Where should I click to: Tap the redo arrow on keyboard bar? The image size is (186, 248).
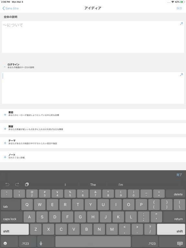point(17,184)
